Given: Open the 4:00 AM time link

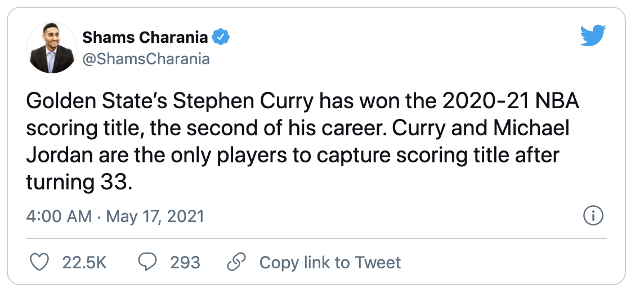Looking at the screenshot, I should click(x=59, y=216).
